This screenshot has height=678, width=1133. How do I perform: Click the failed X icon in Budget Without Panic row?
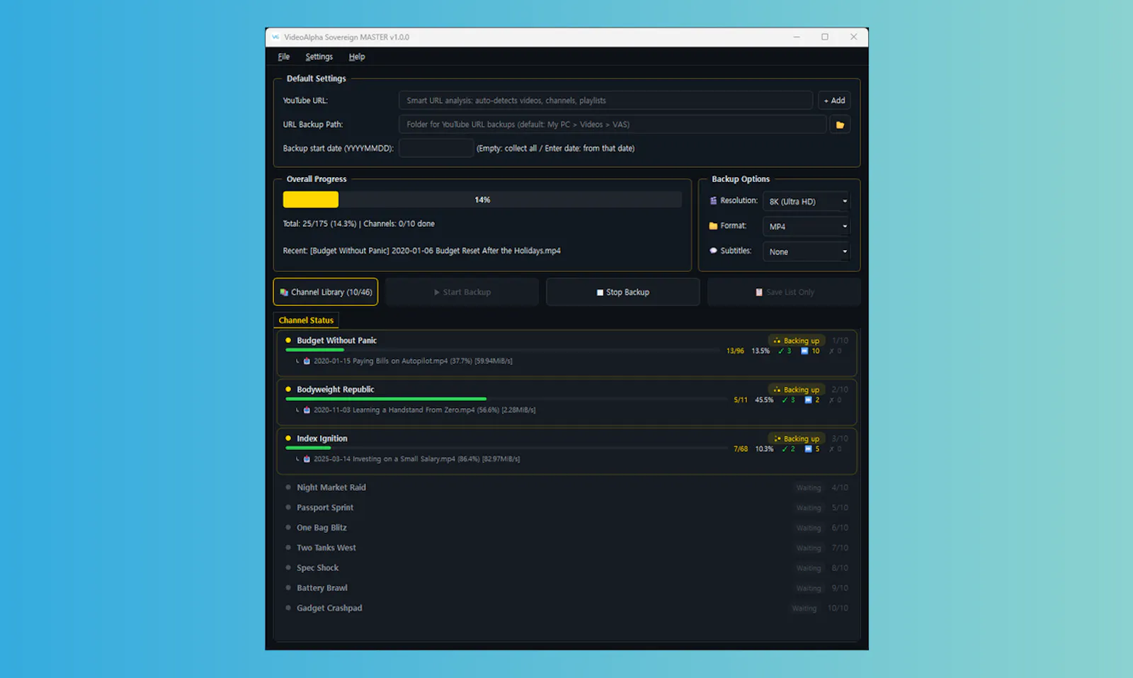pos(831,351)
